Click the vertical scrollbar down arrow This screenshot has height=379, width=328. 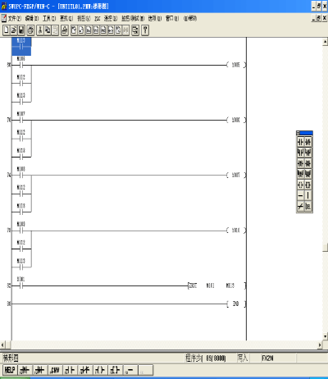point(325,336)
